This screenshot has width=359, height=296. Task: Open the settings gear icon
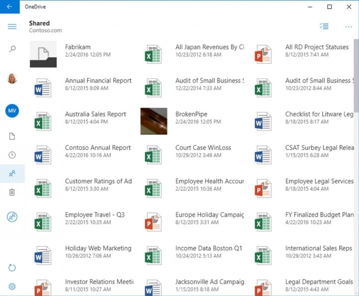tap(12, 287)
